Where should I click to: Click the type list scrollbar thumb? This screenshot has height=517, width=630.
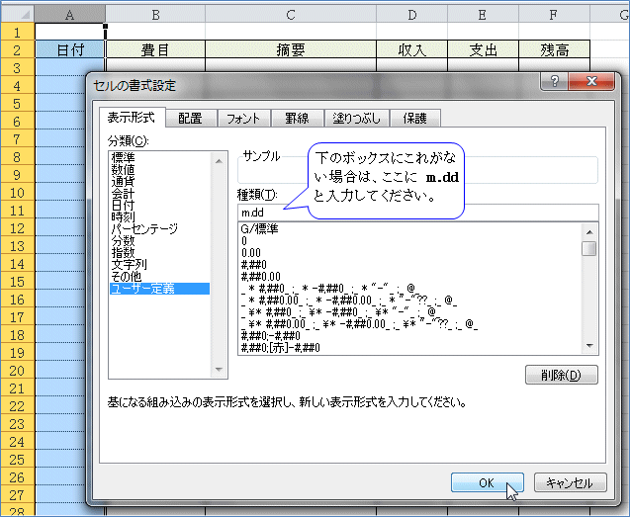pos(589,248)
